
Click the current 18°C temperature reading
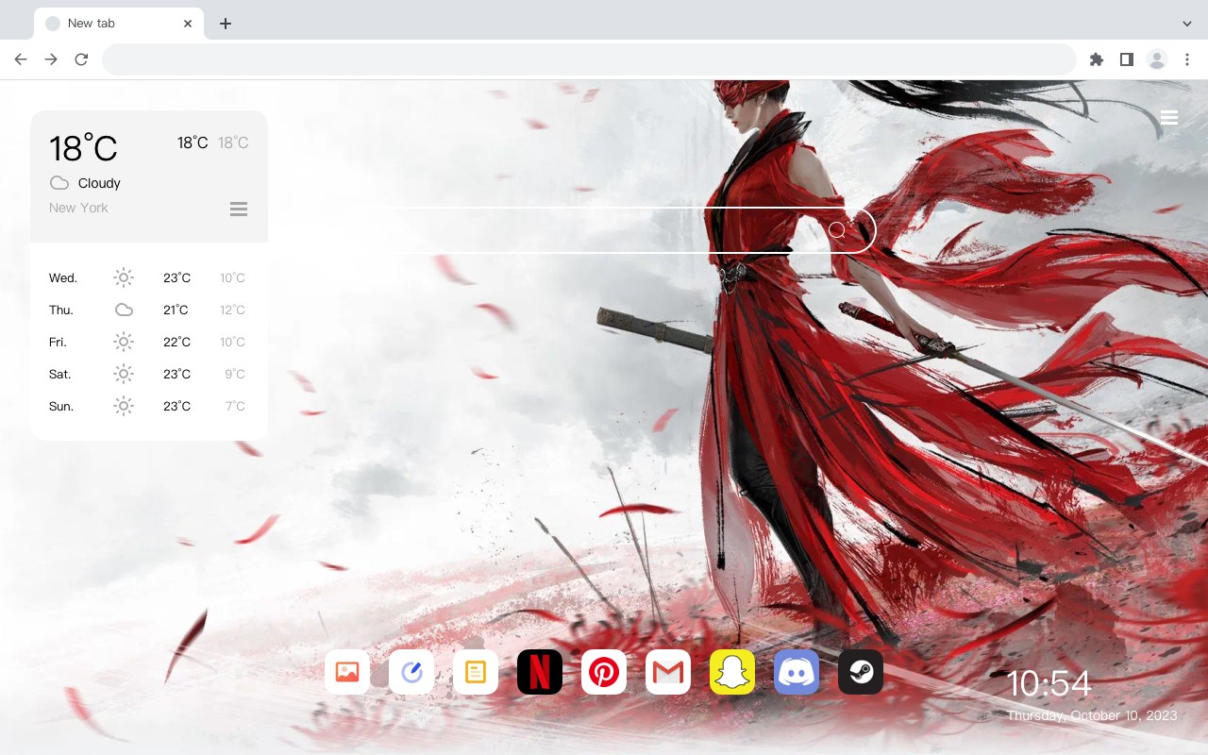coord(83,148)
